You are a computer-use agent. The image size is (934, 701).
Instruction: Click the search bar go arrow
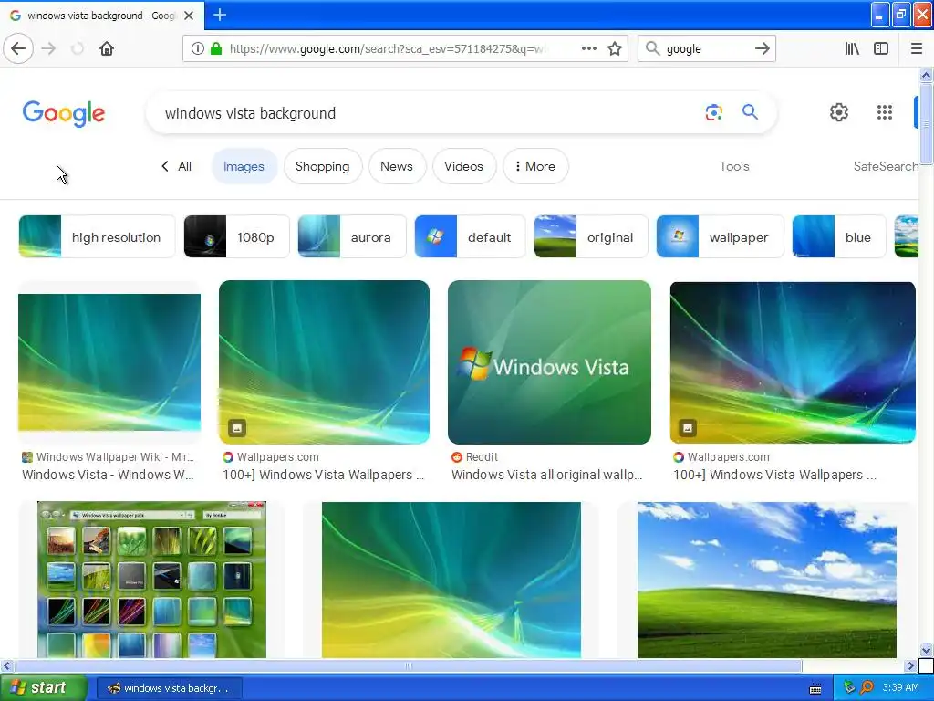tap(762, 48)
